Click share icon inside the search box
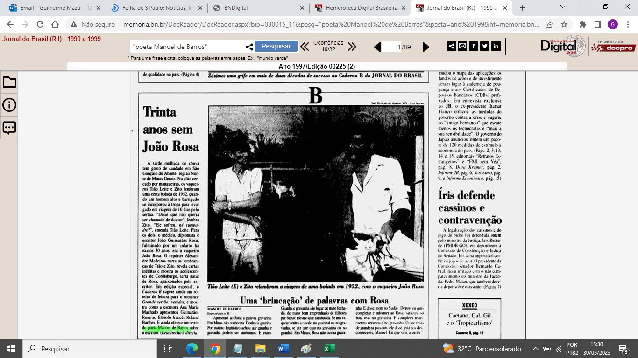 click(x=249, y=47)
